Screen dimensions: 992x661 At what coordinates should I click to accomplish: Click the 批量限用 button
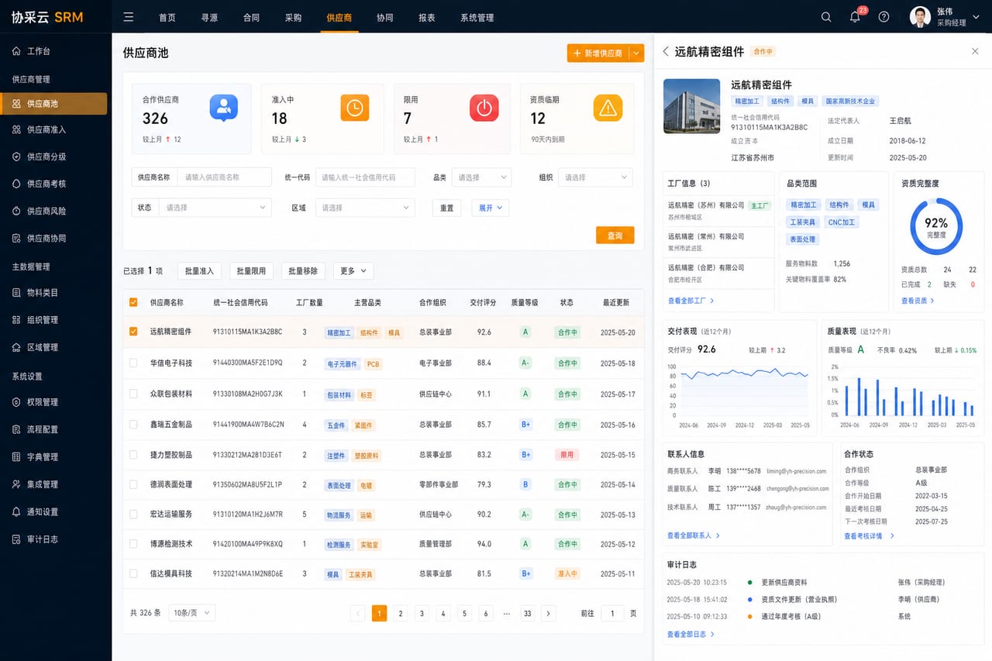(251, 270)
